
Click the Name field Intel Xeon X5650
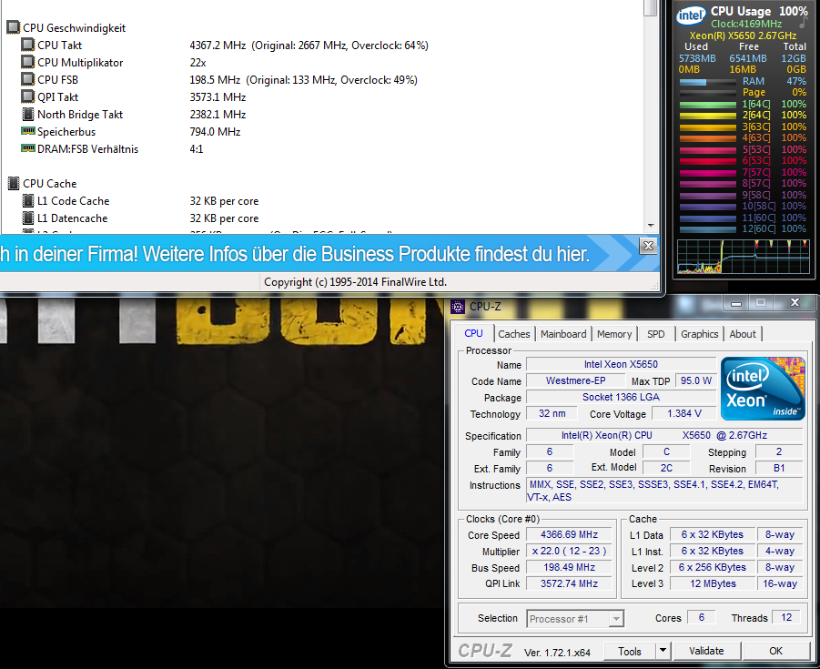click(621, 365)
